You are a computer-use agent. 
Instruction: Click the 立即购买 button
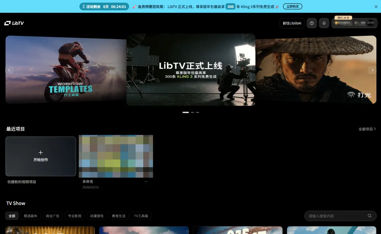292,7
